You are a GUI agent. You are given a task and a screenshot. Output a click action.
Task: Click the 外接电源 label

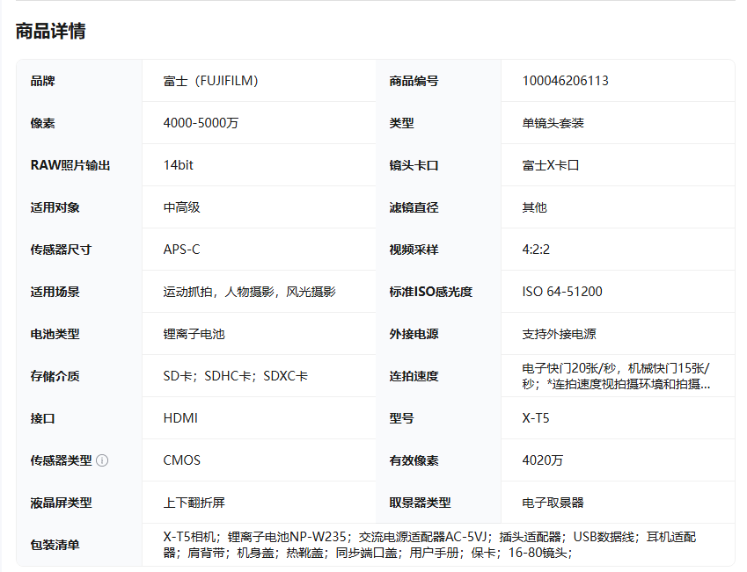414,334
